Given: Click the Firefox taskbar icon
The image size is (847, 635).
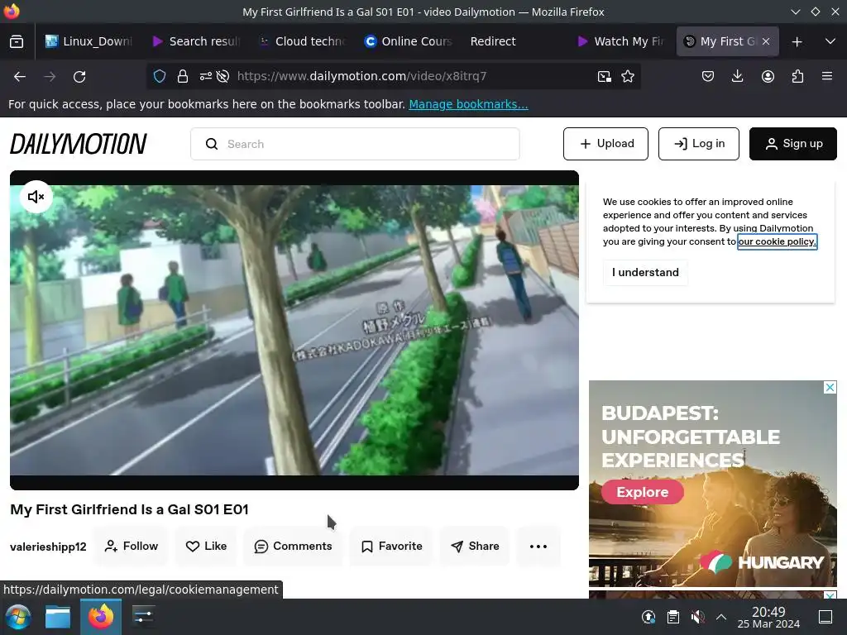Looking at the screenshot, I should [100, 617].
